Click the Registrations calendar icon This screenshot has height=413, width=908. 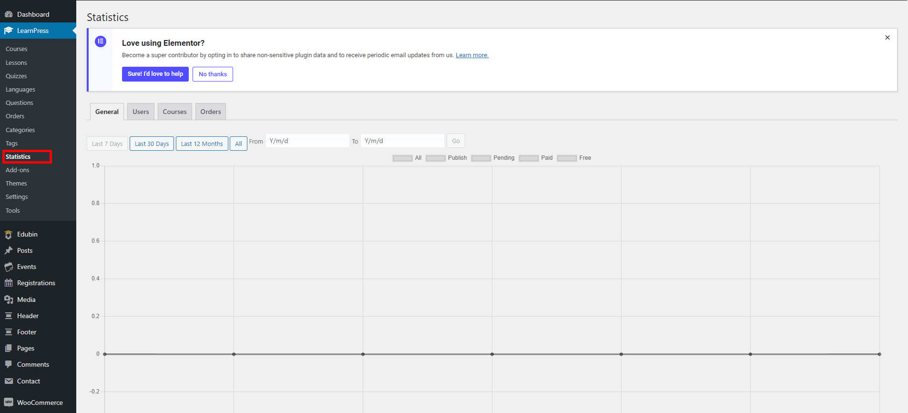coord(9,283)
